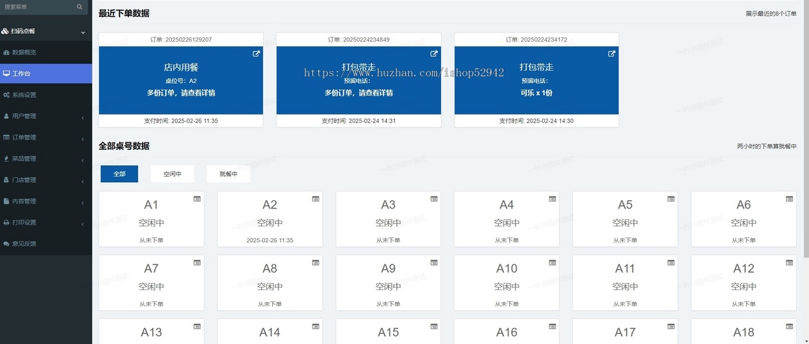Click table A18 detail icon
Screen dimensions: 809x344
[x=789, y=326]
